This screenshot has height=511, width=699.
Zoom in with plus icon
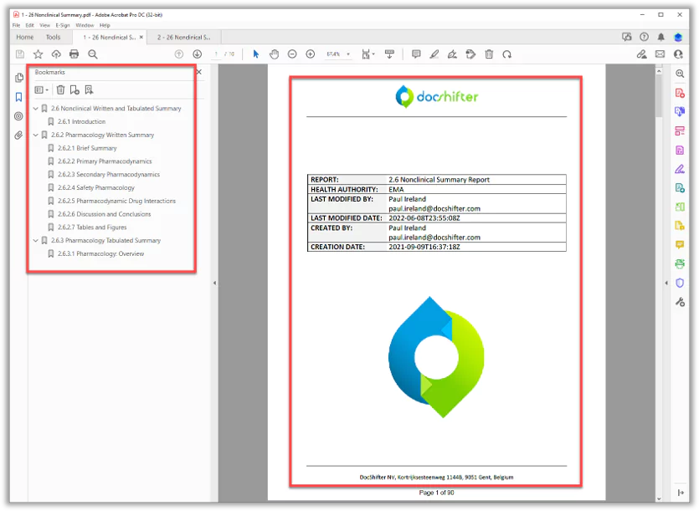[311, 54]
